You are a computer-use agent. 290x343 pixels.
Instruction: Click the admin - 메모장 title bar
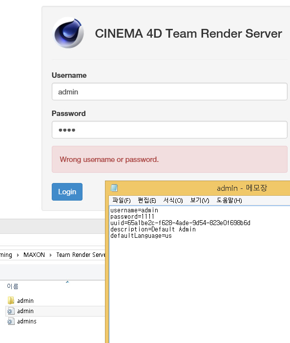pos(242,188)
